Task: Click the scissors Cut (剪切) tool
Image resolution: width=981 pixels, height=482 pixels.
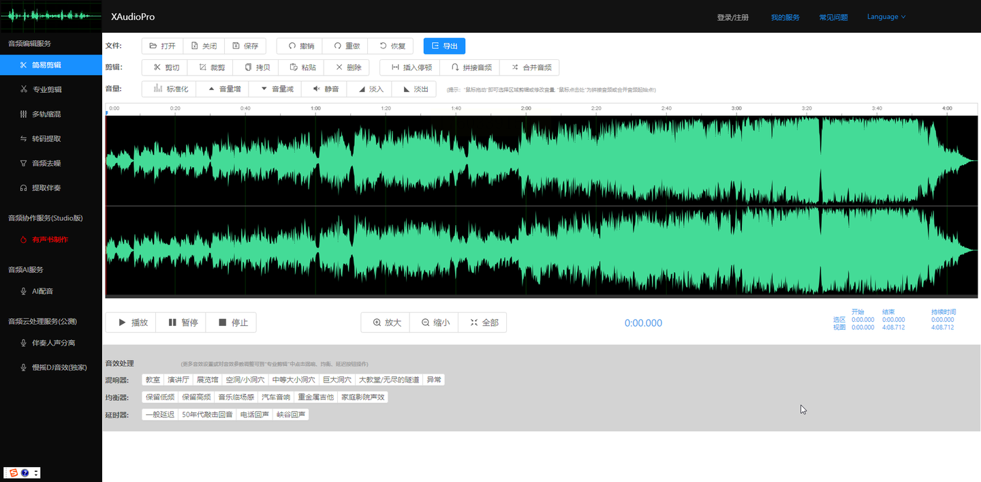Action: pyautogui.click(x=166, y=67)
